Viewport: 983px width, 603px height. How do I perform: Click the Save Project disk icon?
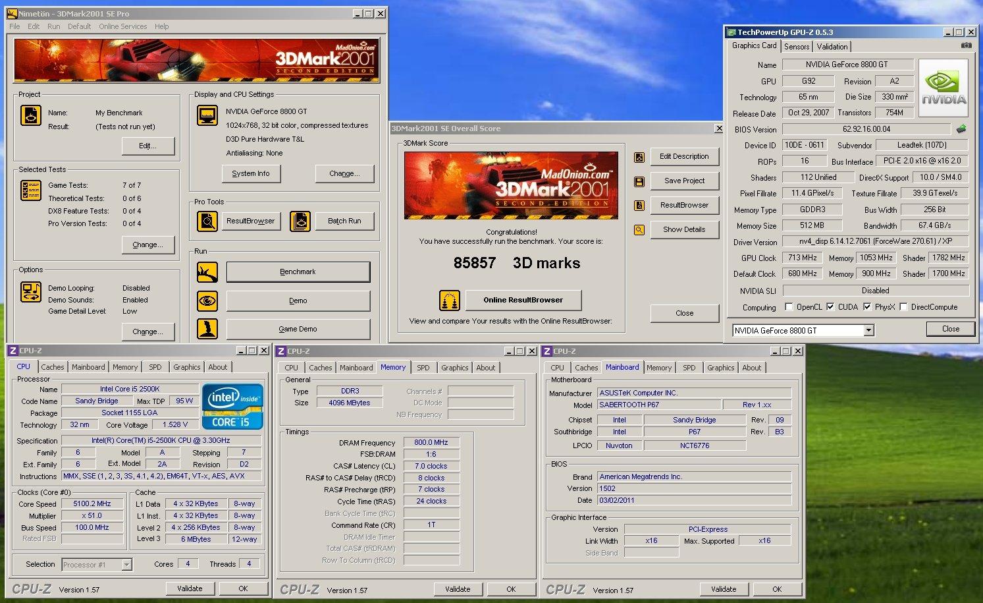[639, 181]
